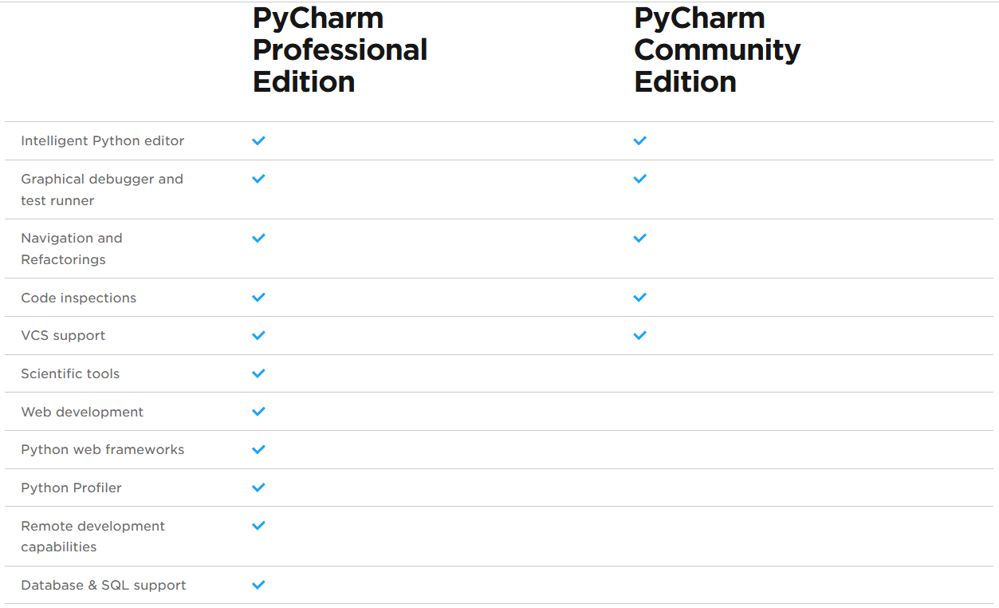Click Community checkmark for Code inspections
Screen dimensions: 999x608
[639, 298]
